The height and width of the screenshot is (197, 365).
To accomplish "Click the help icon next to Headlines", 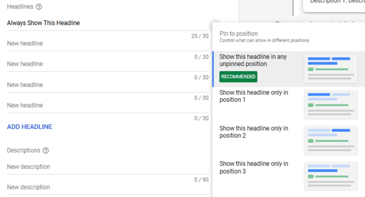I will pyautogui.click(x=39, y=7).
